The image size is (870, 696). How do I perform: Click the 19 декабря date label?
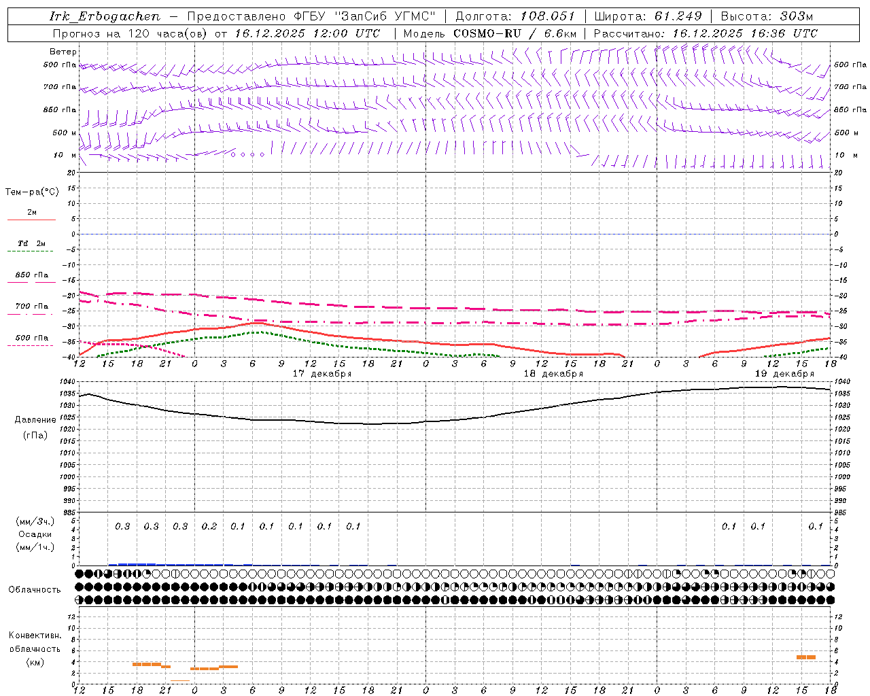point(784,374)
